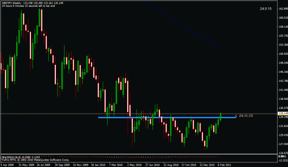Click the 136.570 price scale label
The height and width of the screenshot is (167, 288).
pos(283,108)
